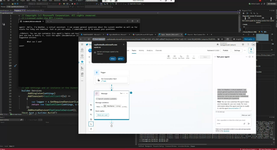Select the pointer selection tool on canvas
Screen dimensions: 277x150
point(91,124)
